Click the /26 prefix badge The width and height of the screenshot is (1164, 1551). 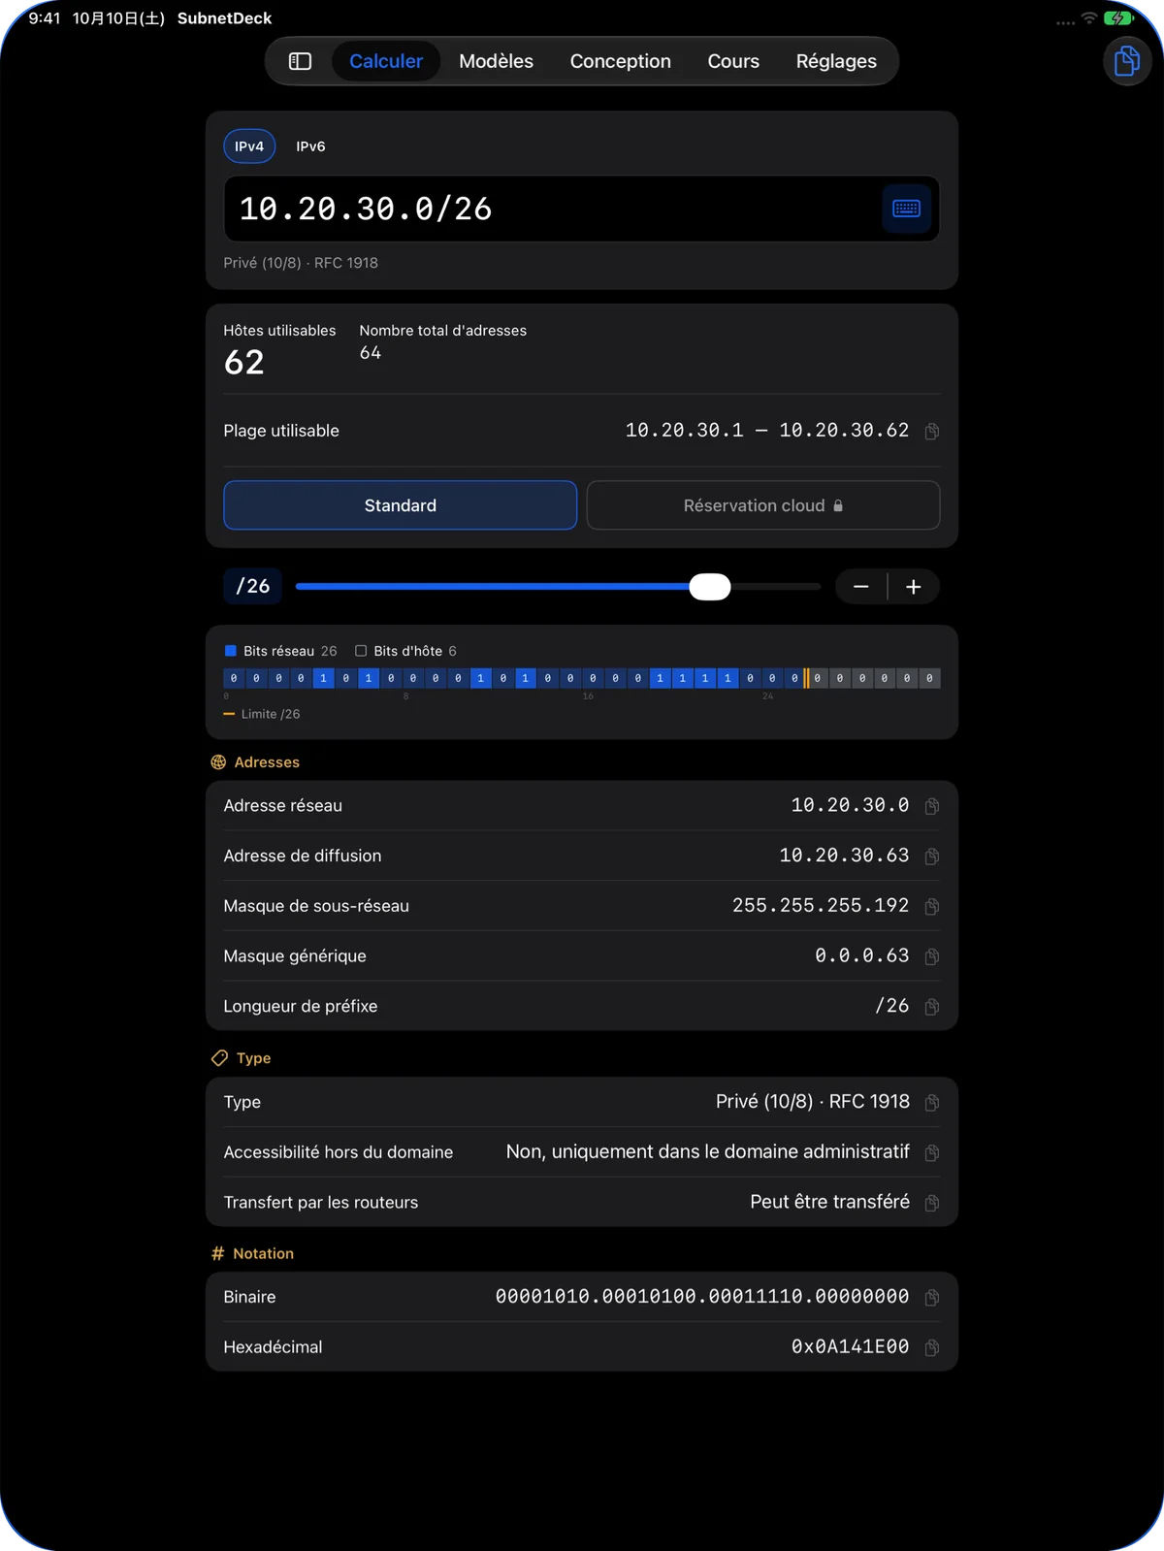point(253,586)
